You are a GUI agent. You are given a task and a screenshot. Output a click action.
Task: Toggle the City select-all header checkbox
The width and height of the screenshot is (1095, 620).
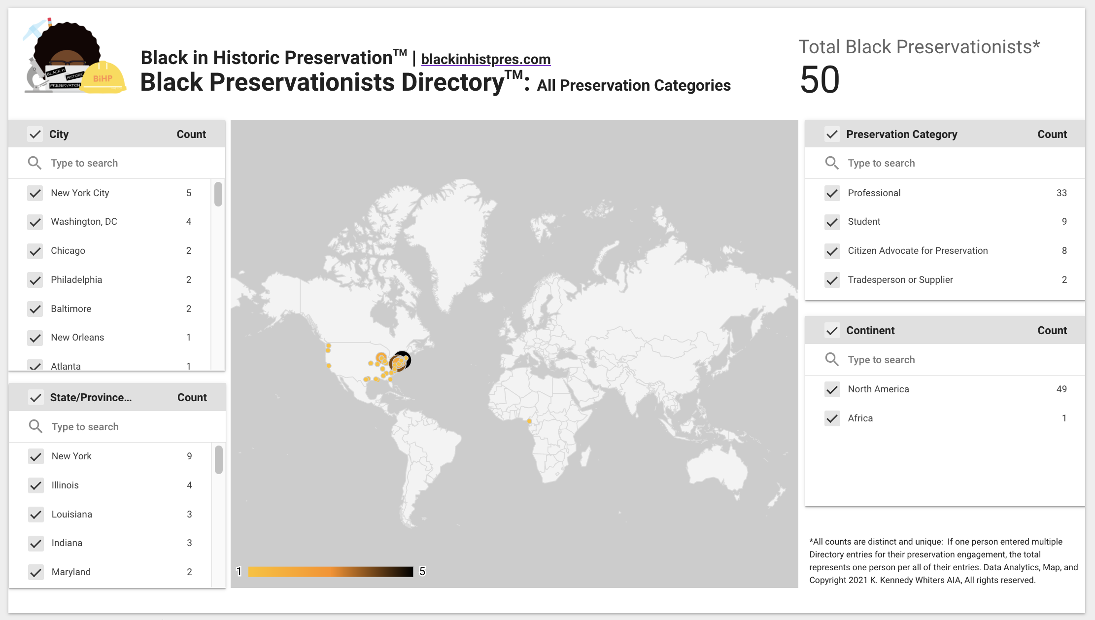pos(35,134)
